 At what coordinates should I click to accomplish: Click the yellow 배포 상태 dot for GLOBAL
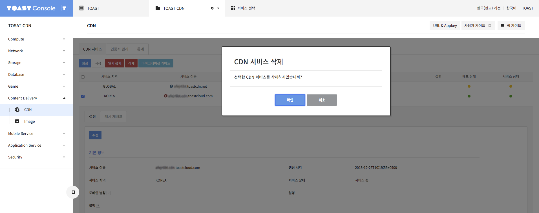click(469, 86)
